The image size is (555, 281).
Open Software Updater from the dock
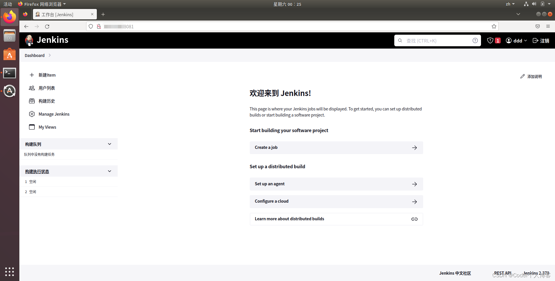tap(10, 91)
